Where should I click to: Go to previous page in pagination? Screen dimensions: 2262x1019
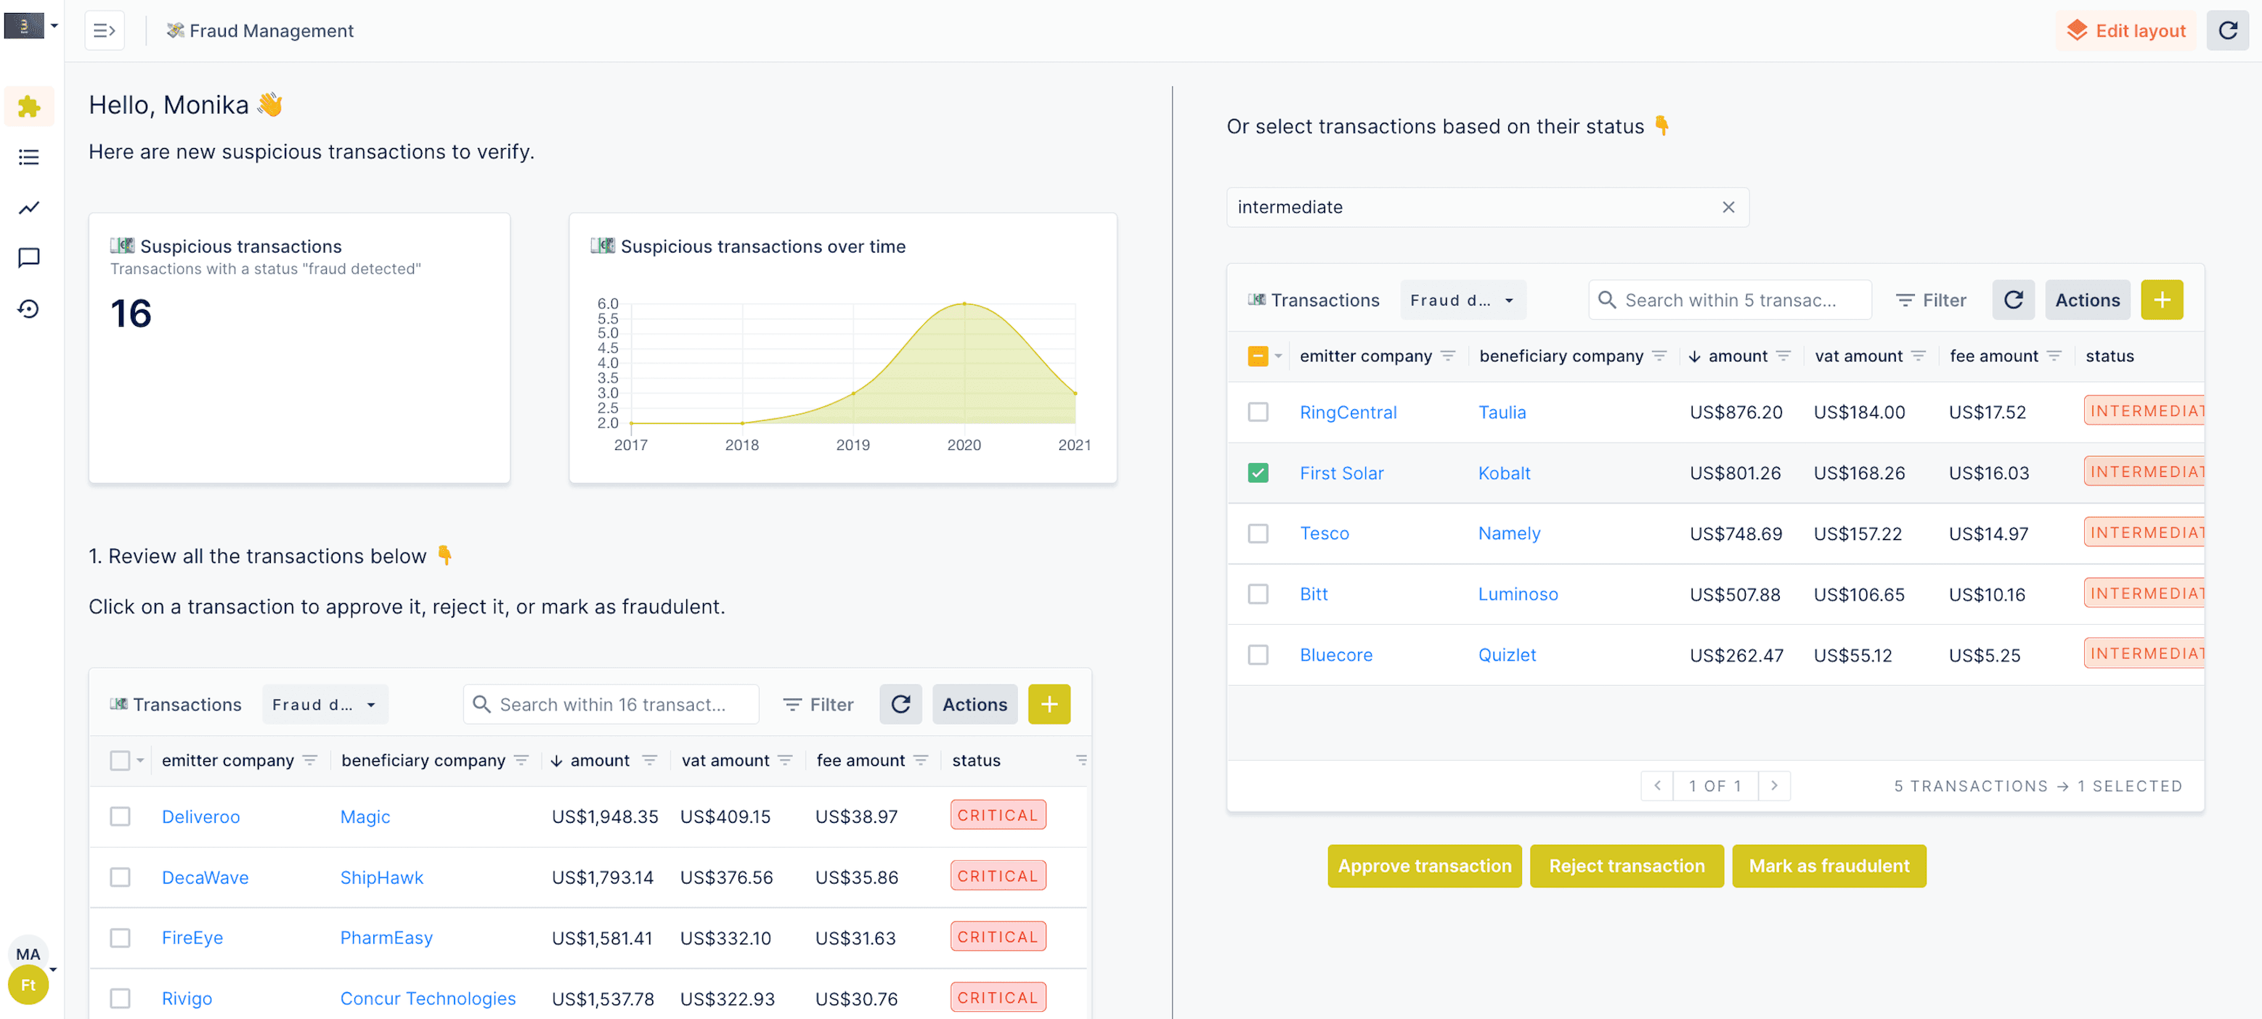[1657, 785]
